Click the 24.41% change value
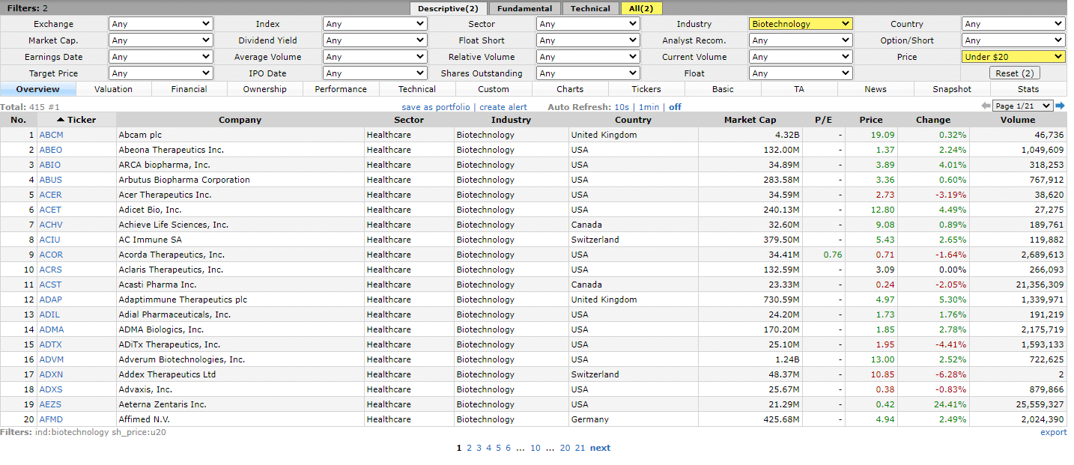This screenshot has height=465, width=1074. (x=951, y=404)
